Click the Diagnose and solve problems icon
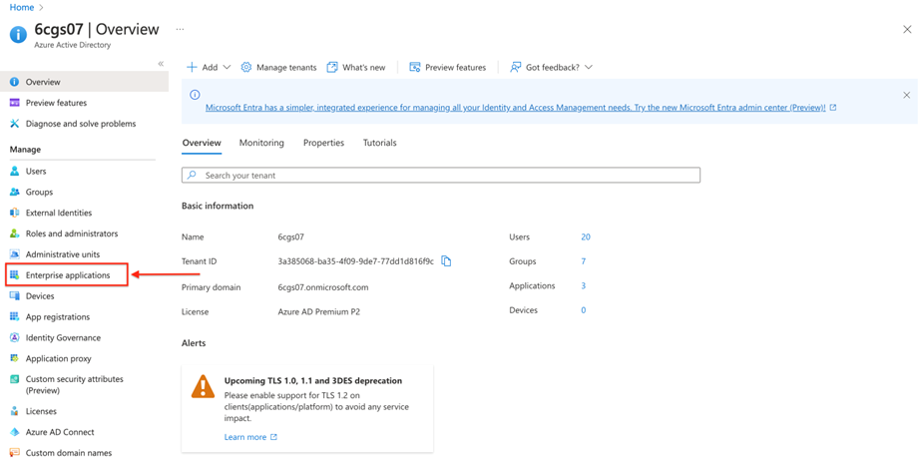Viewport: 923px width, 464px height. coord(14,124)
